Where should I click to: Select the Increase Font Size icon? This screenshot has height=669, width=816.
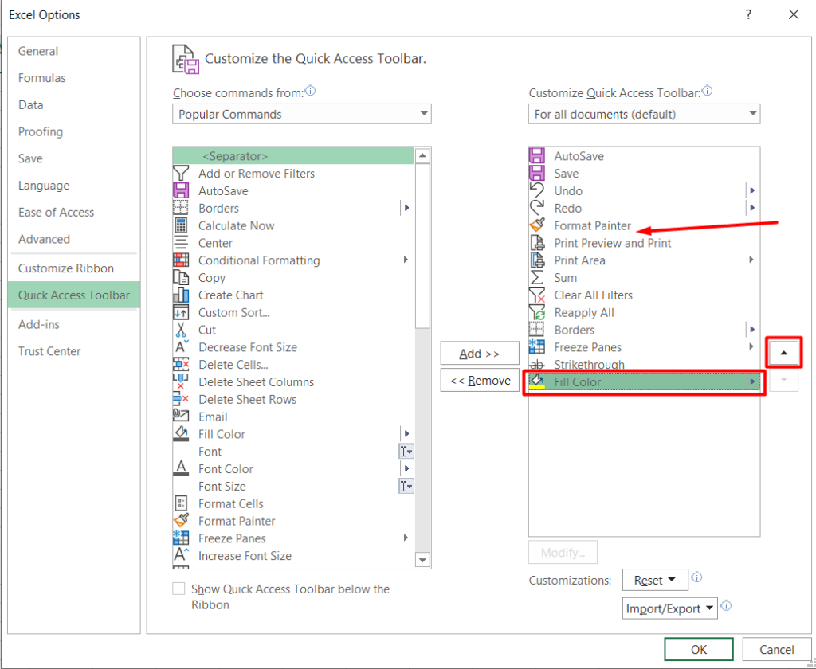(181, 556)
